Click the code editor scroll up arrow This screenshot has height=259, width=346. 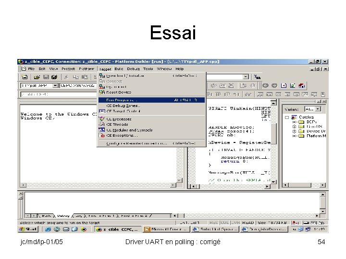point(273,103)
